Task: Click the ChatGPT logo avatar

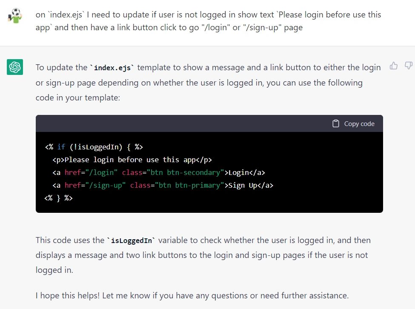Action: click(15, 67)
